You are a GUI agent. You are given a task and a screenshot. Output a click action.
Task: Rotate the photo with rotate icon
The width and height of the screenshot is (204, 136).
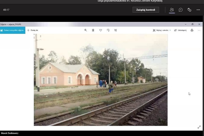click(108, 30)
